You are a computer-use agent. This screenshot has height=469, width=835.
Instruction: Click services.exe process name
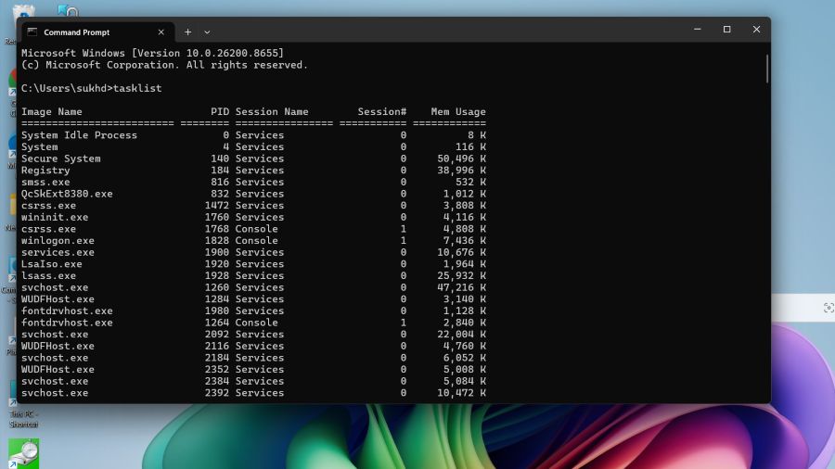(x=58, y=252)
